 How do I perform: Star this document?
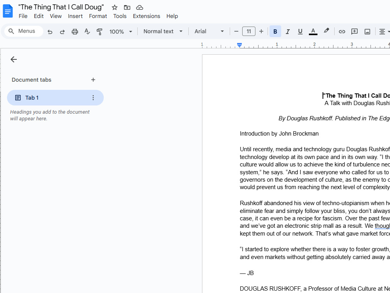[x=114, y=7]
